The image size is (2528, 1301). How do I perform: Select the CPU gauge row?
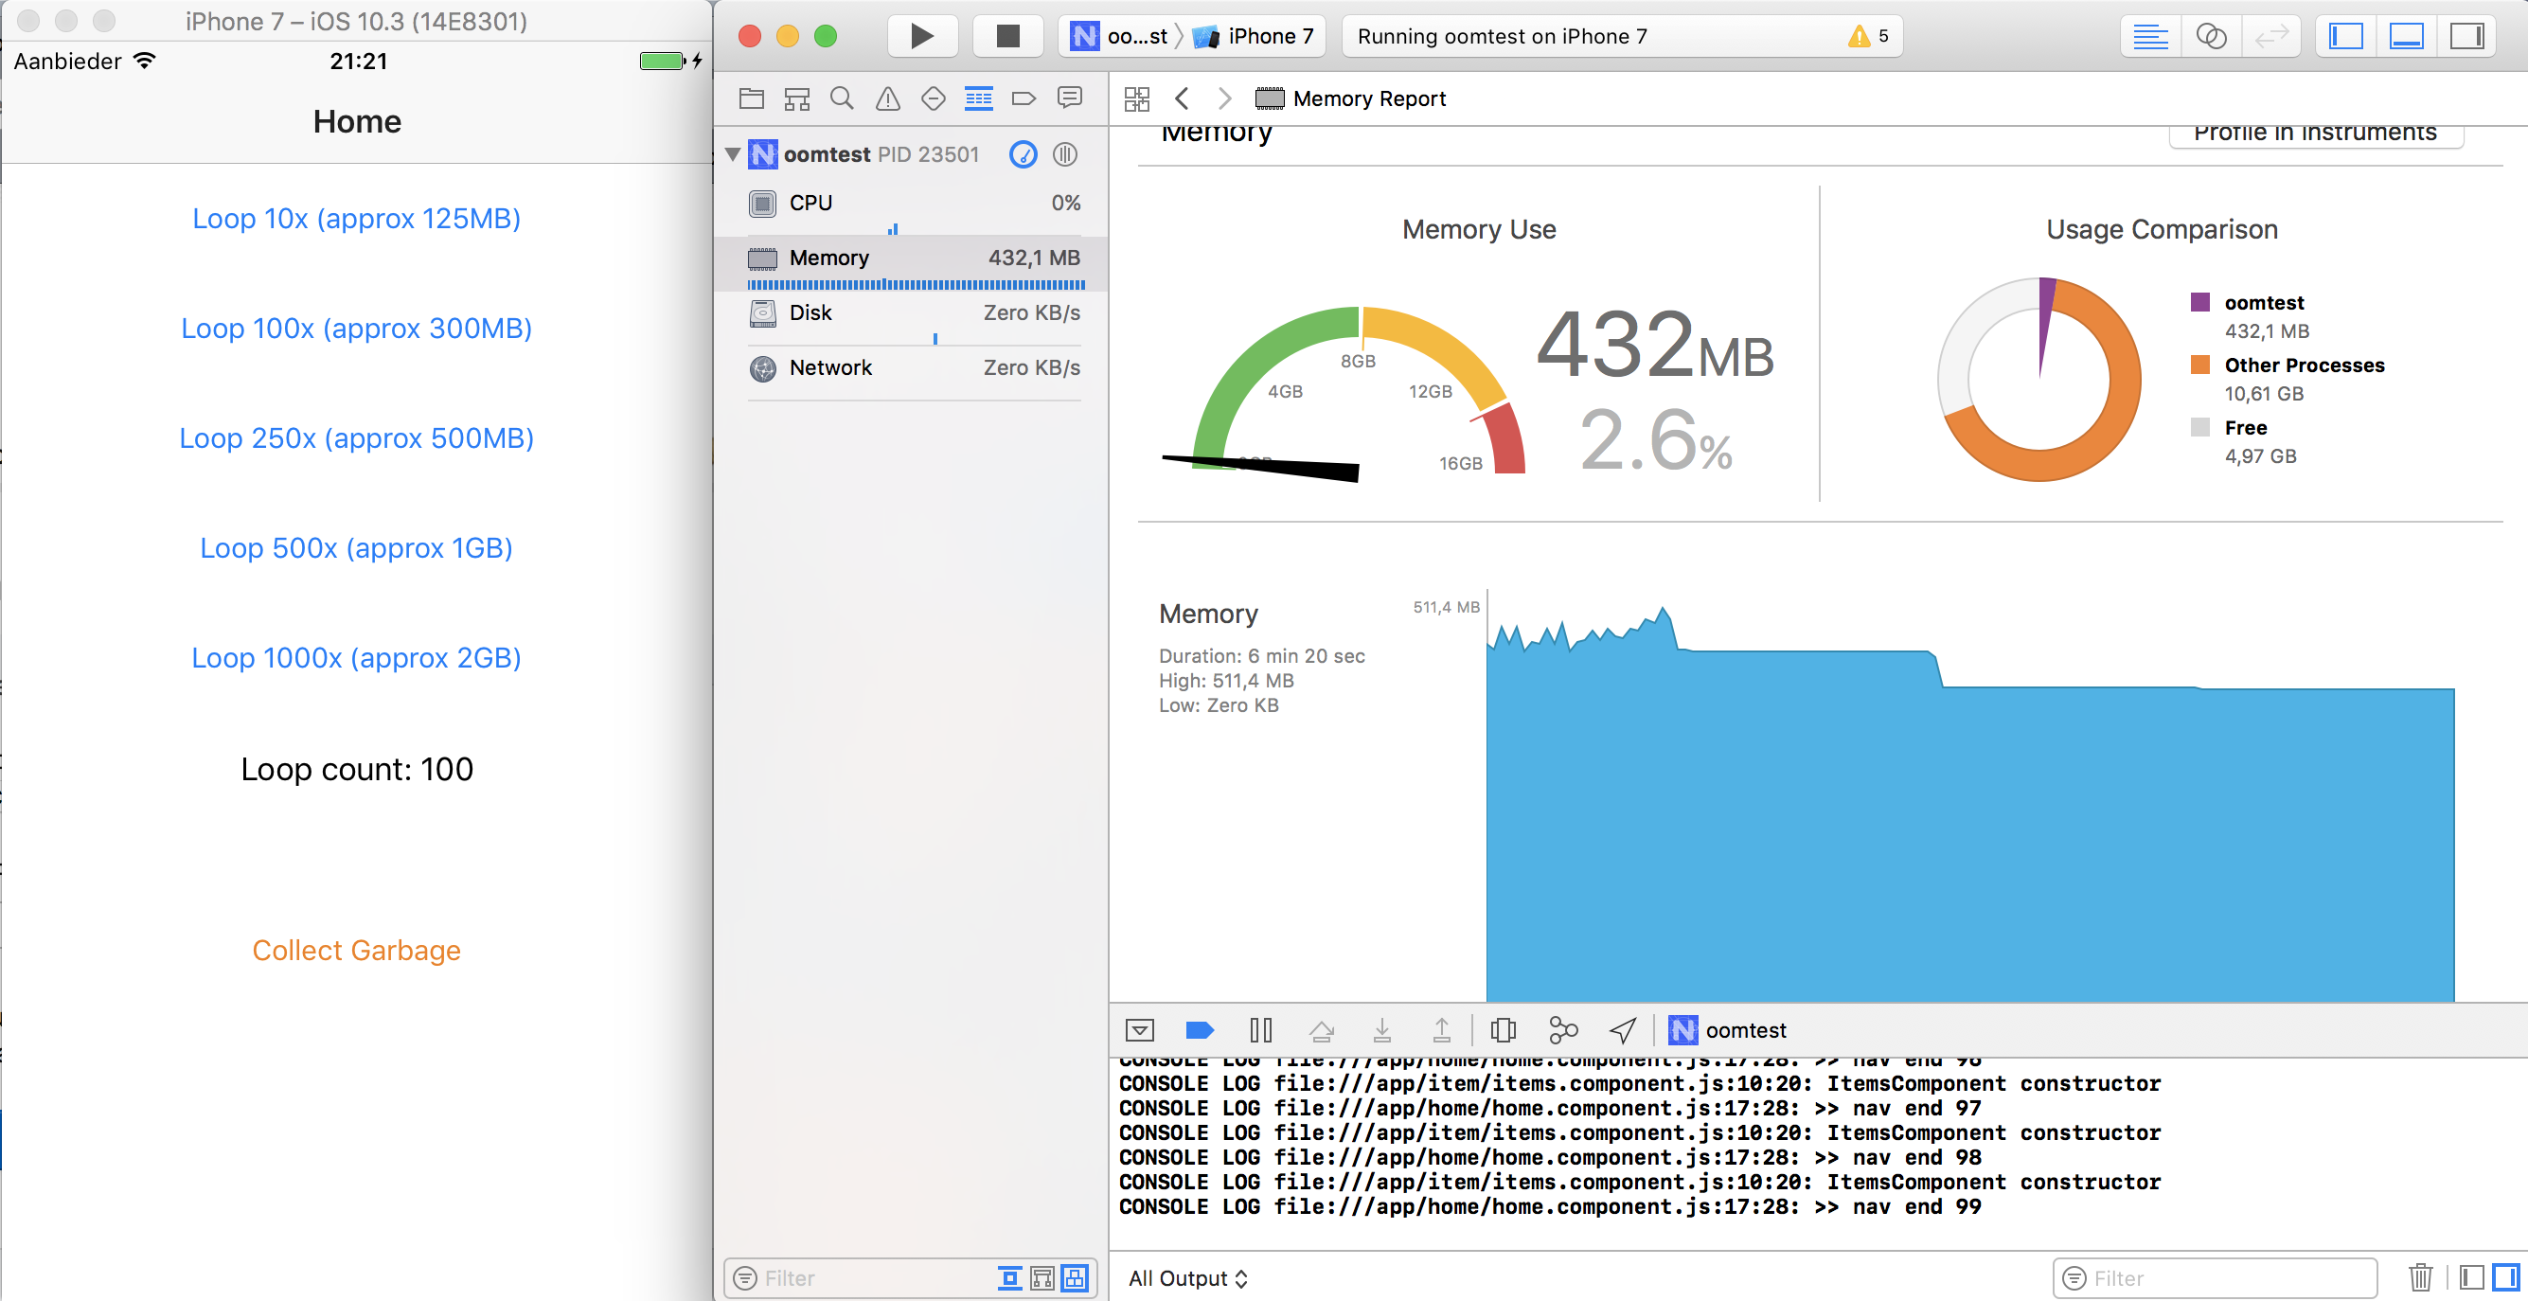(913, 203)
